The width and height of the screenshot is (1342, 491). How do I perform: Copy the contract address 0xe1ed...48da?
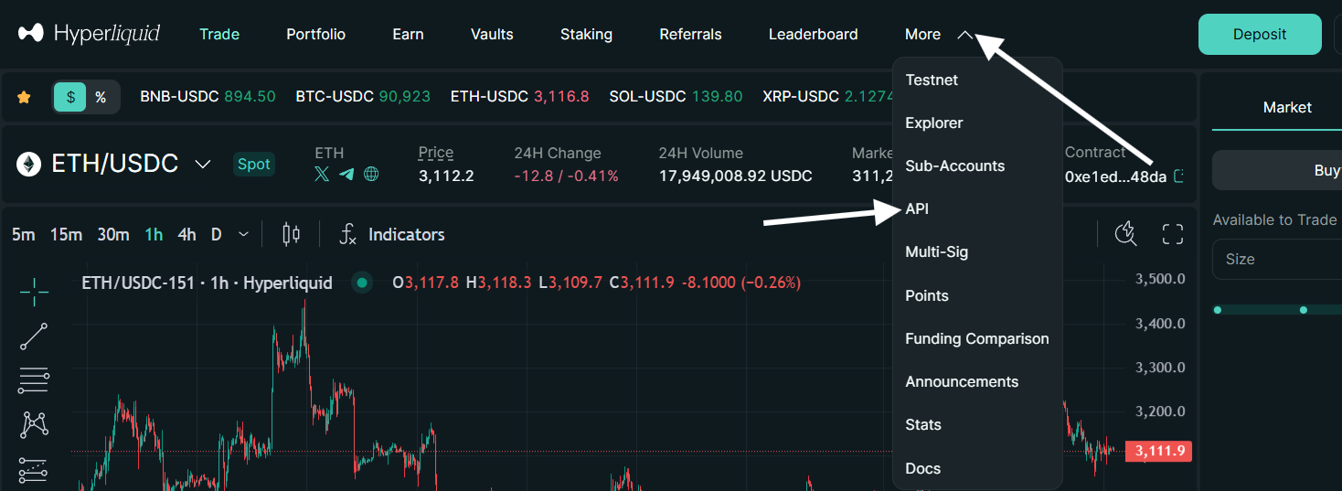click(x=1179, y=176)
